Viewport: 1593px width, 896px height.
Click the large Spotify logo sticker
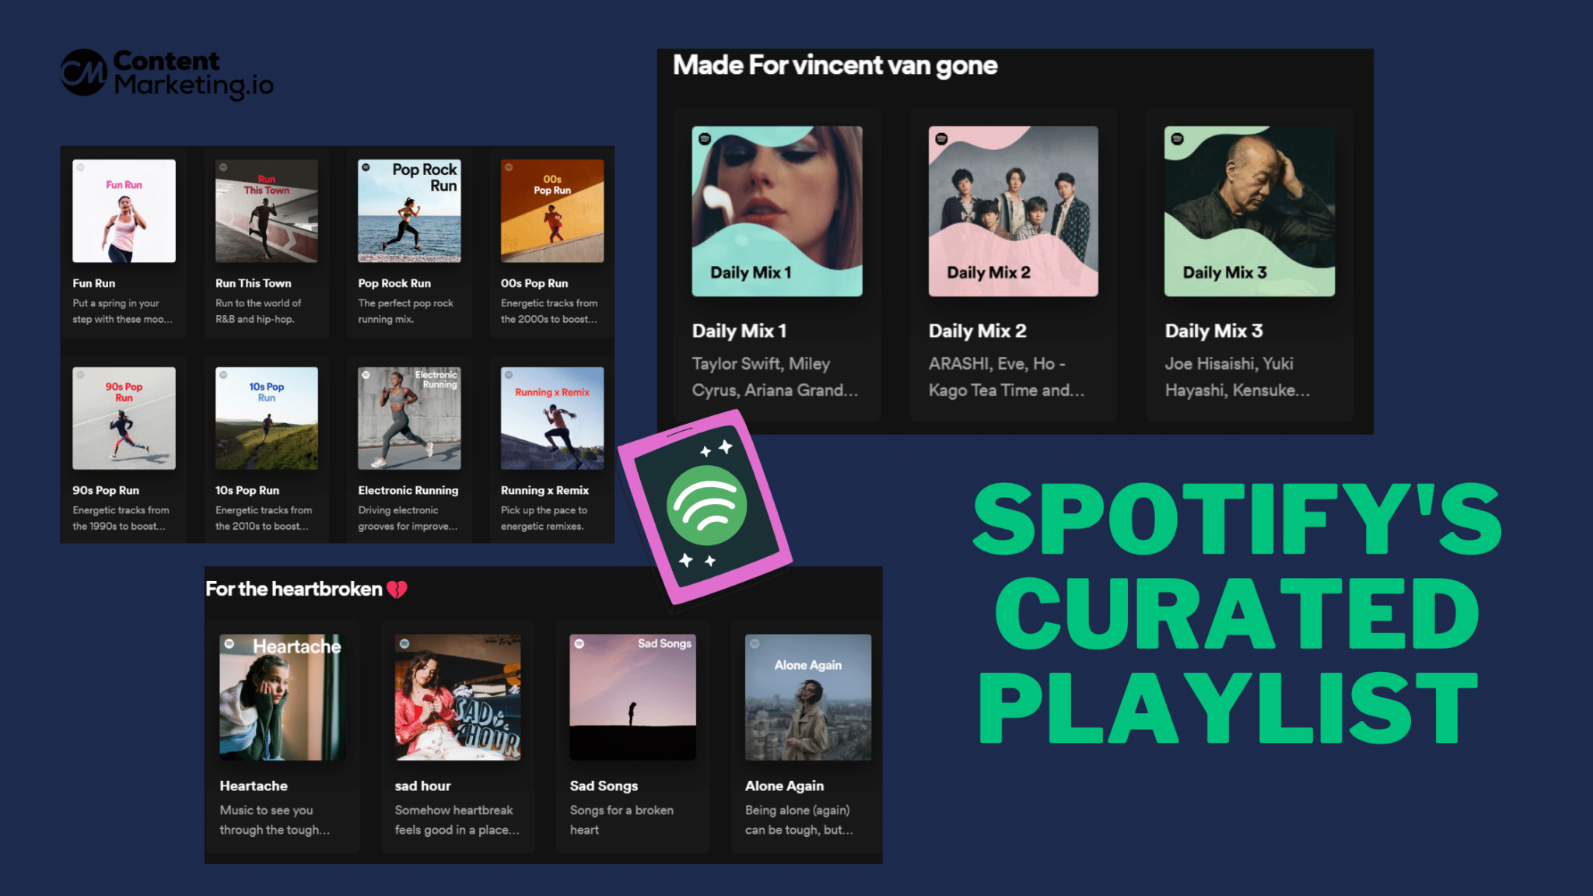(705, 507)
